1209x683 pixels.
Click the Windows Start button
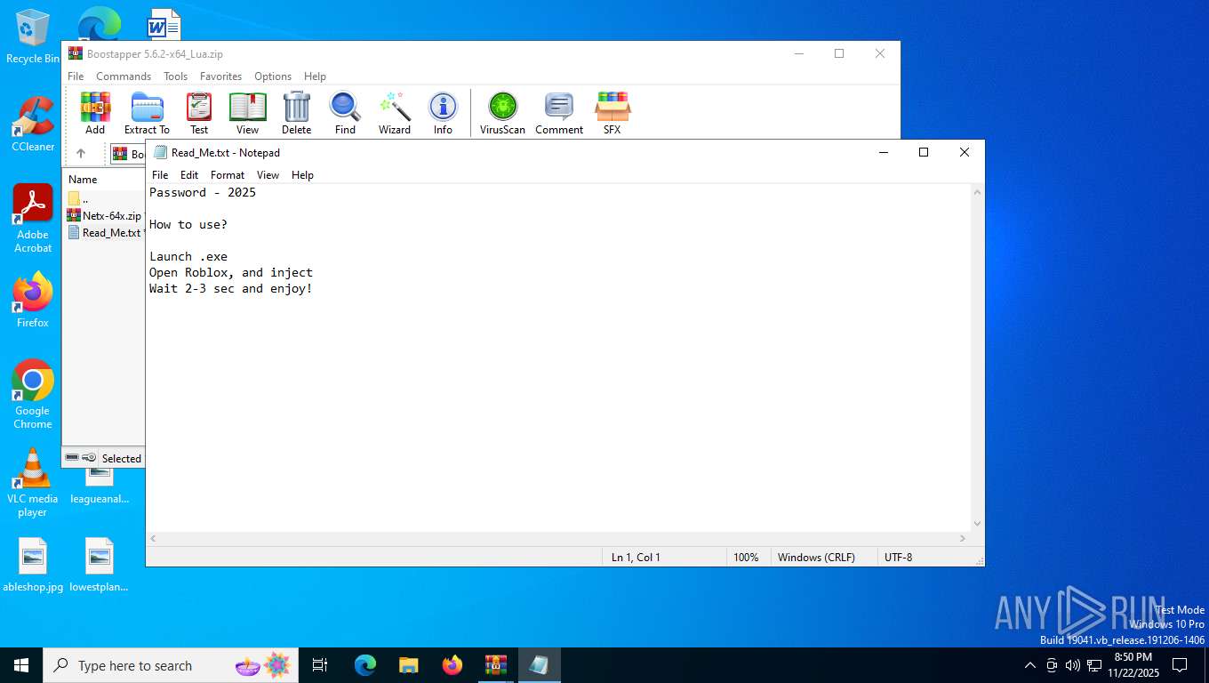[21, 665]
